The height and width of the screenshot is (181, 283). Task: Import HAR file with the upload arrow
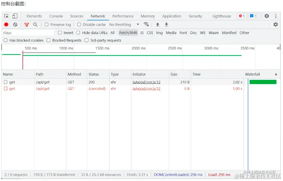pos(158,24)
